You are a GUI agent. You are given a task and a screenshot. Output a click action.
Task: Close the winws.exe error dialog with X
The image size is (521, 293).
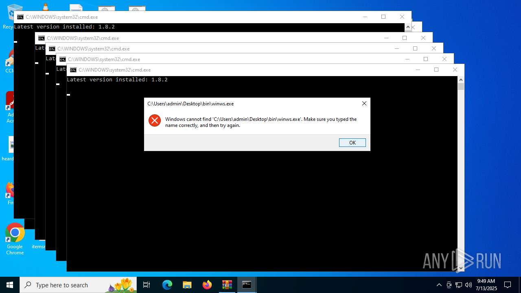(x=364, y=103)
